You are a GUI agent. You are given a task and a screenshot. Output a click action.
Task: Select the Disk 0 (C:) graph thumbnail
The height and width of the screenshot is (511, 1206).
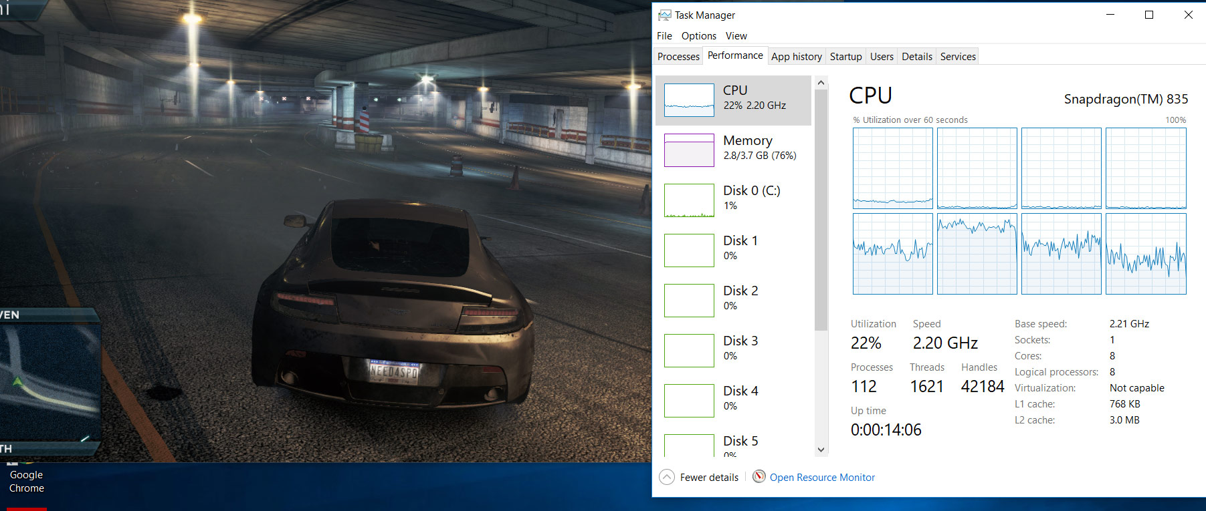pos(689,200)
